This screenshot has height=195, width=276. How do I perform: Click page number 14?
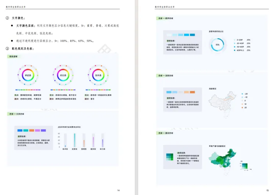pos(118,191)
